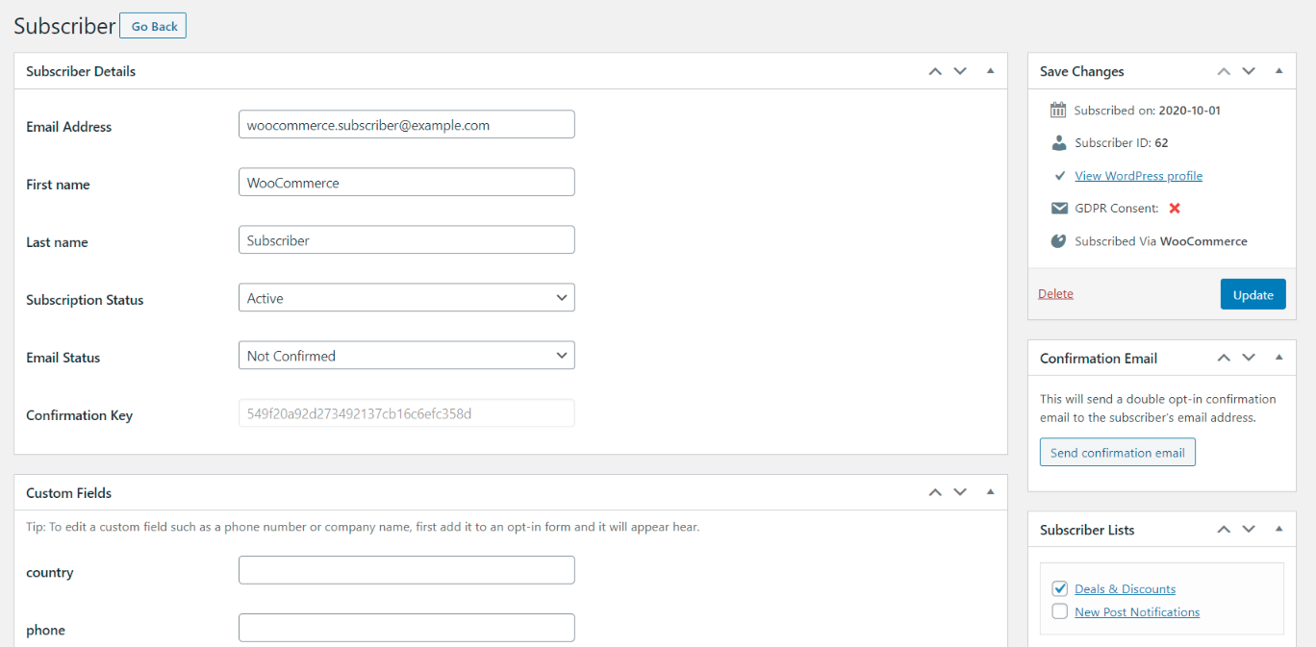Click the red X GDPR consent icon

click(1175, 209)
